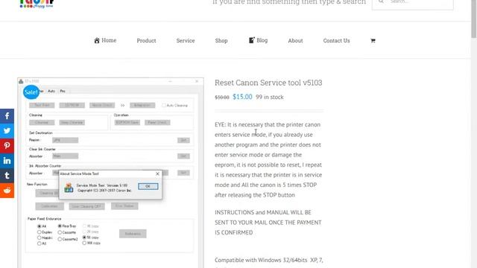477x268 pixels.
Task: Click the INSTRUCTIONS and MANUAL paragraph
Action: click(268, 223)
